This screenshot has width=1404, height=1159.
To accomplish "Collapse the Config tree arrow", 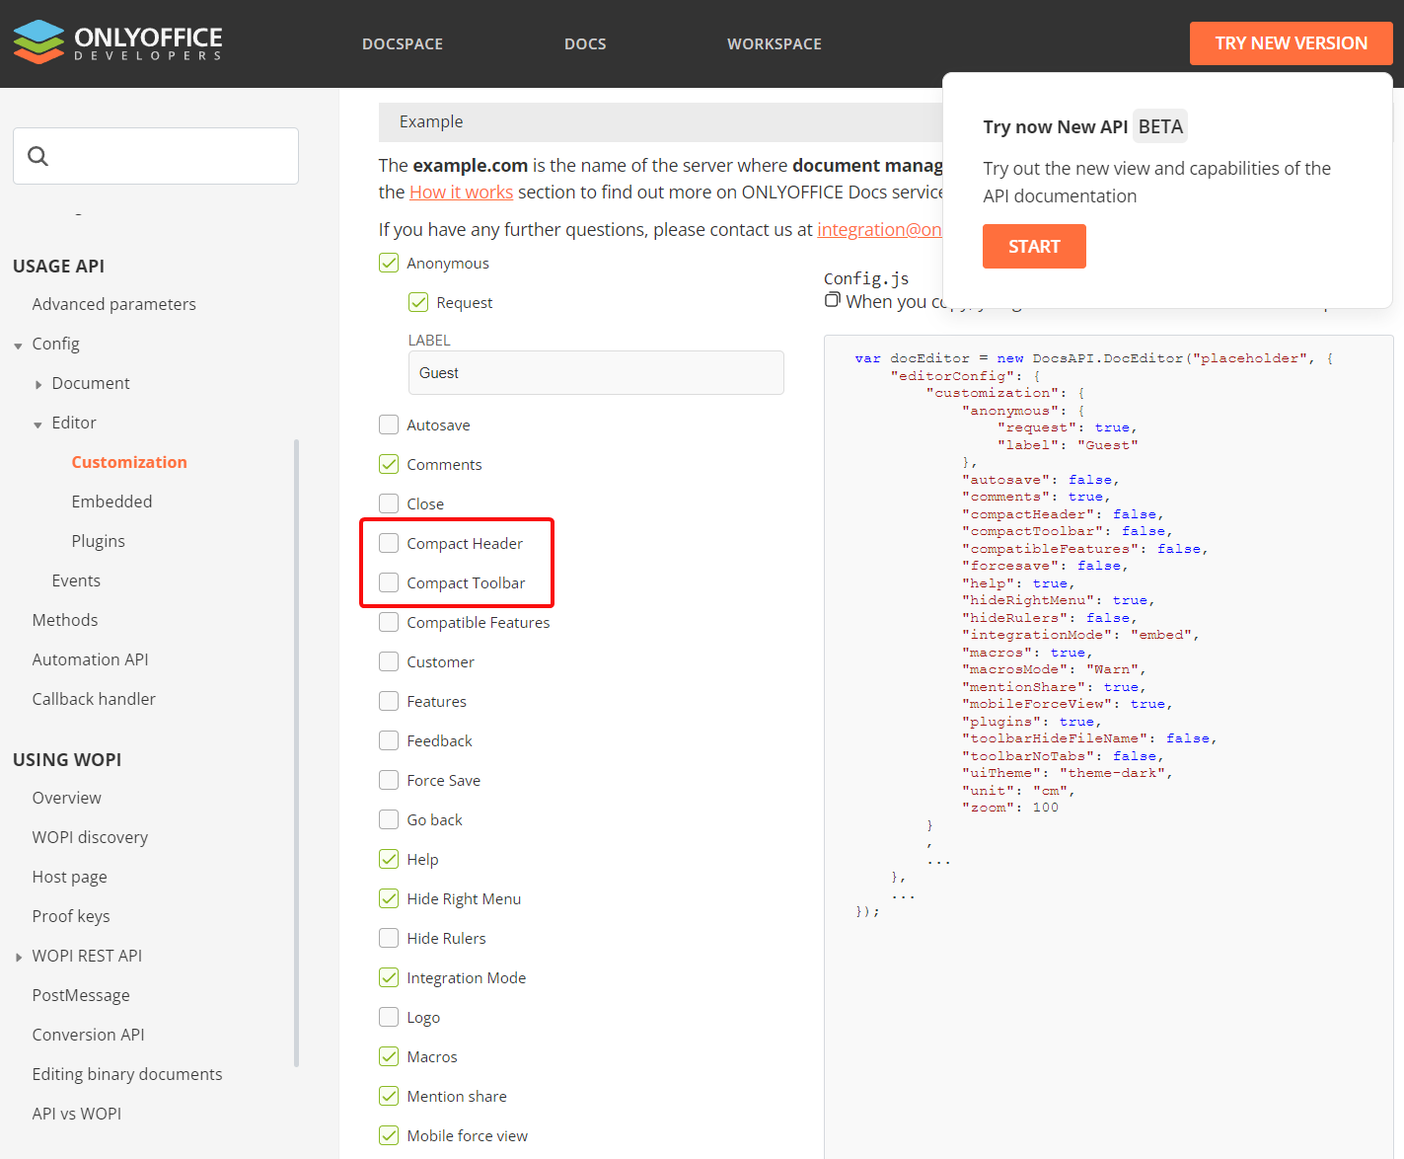I will point(18,346).
